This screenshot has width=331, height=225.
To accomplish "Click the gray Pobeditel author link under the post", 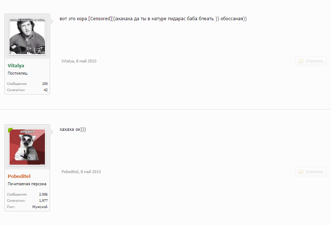I will coord(70,172).
